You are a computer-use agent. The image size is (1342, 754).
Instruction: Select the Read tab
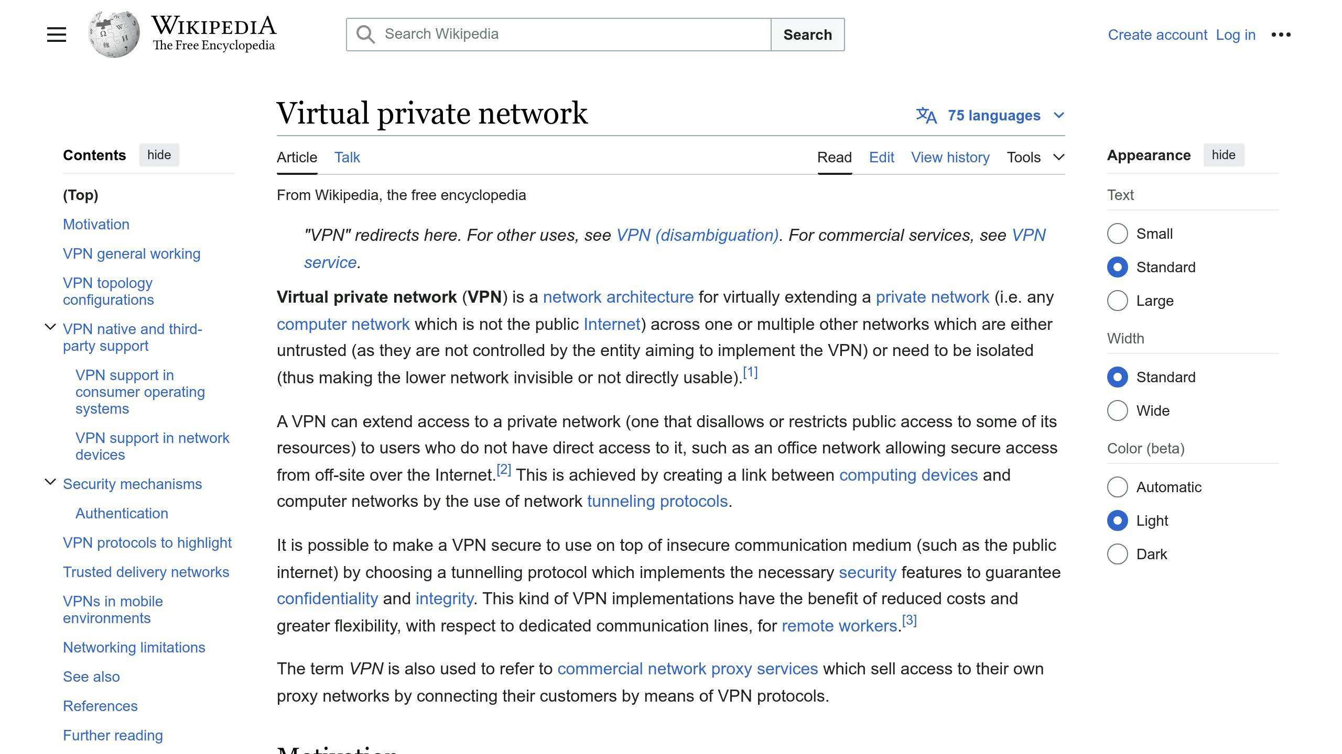[x=835, y=157]
